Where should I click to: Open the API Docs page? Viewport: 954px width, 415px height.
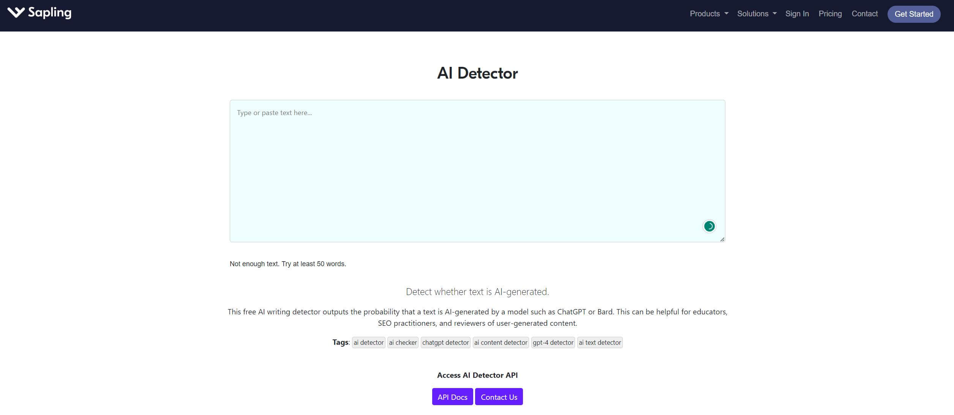pyautogui.click(x=452, y=396)
